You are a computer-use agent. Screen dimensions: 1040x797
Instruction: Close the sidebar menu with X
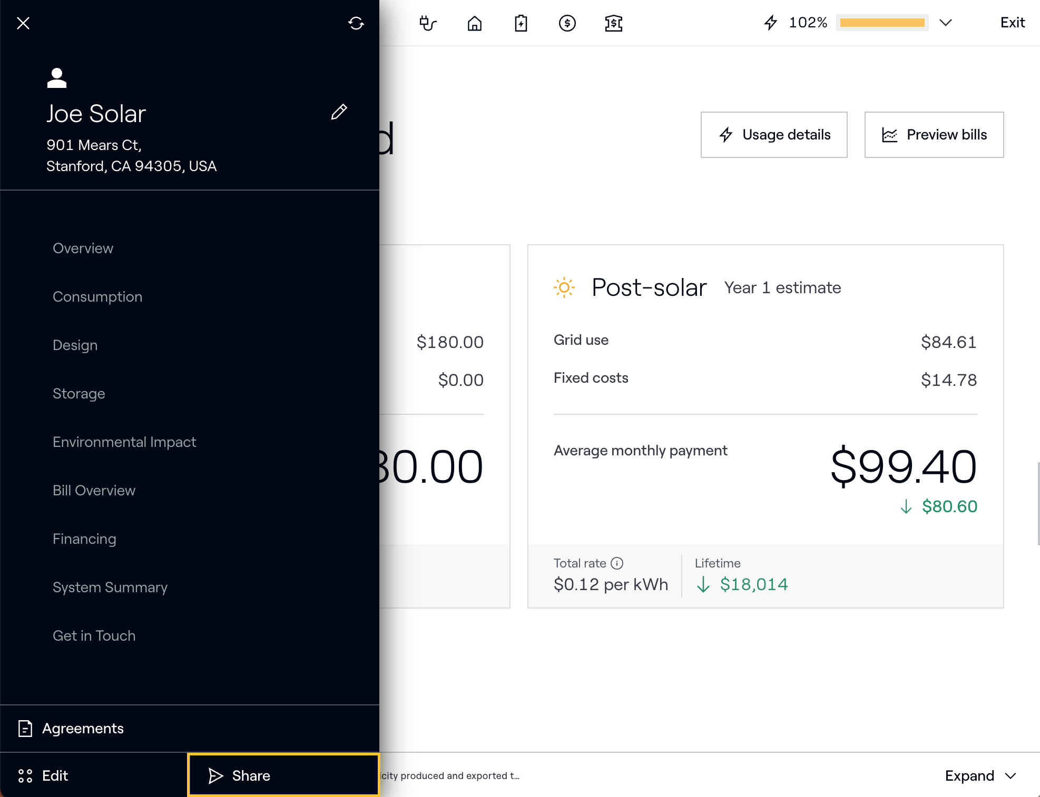click(x=23, y=23)
